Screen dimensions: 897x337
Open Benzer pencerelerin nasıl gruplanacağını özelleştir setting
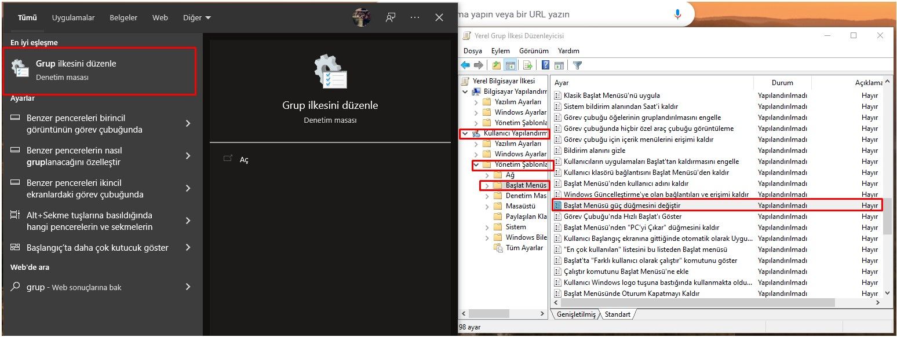101,156
